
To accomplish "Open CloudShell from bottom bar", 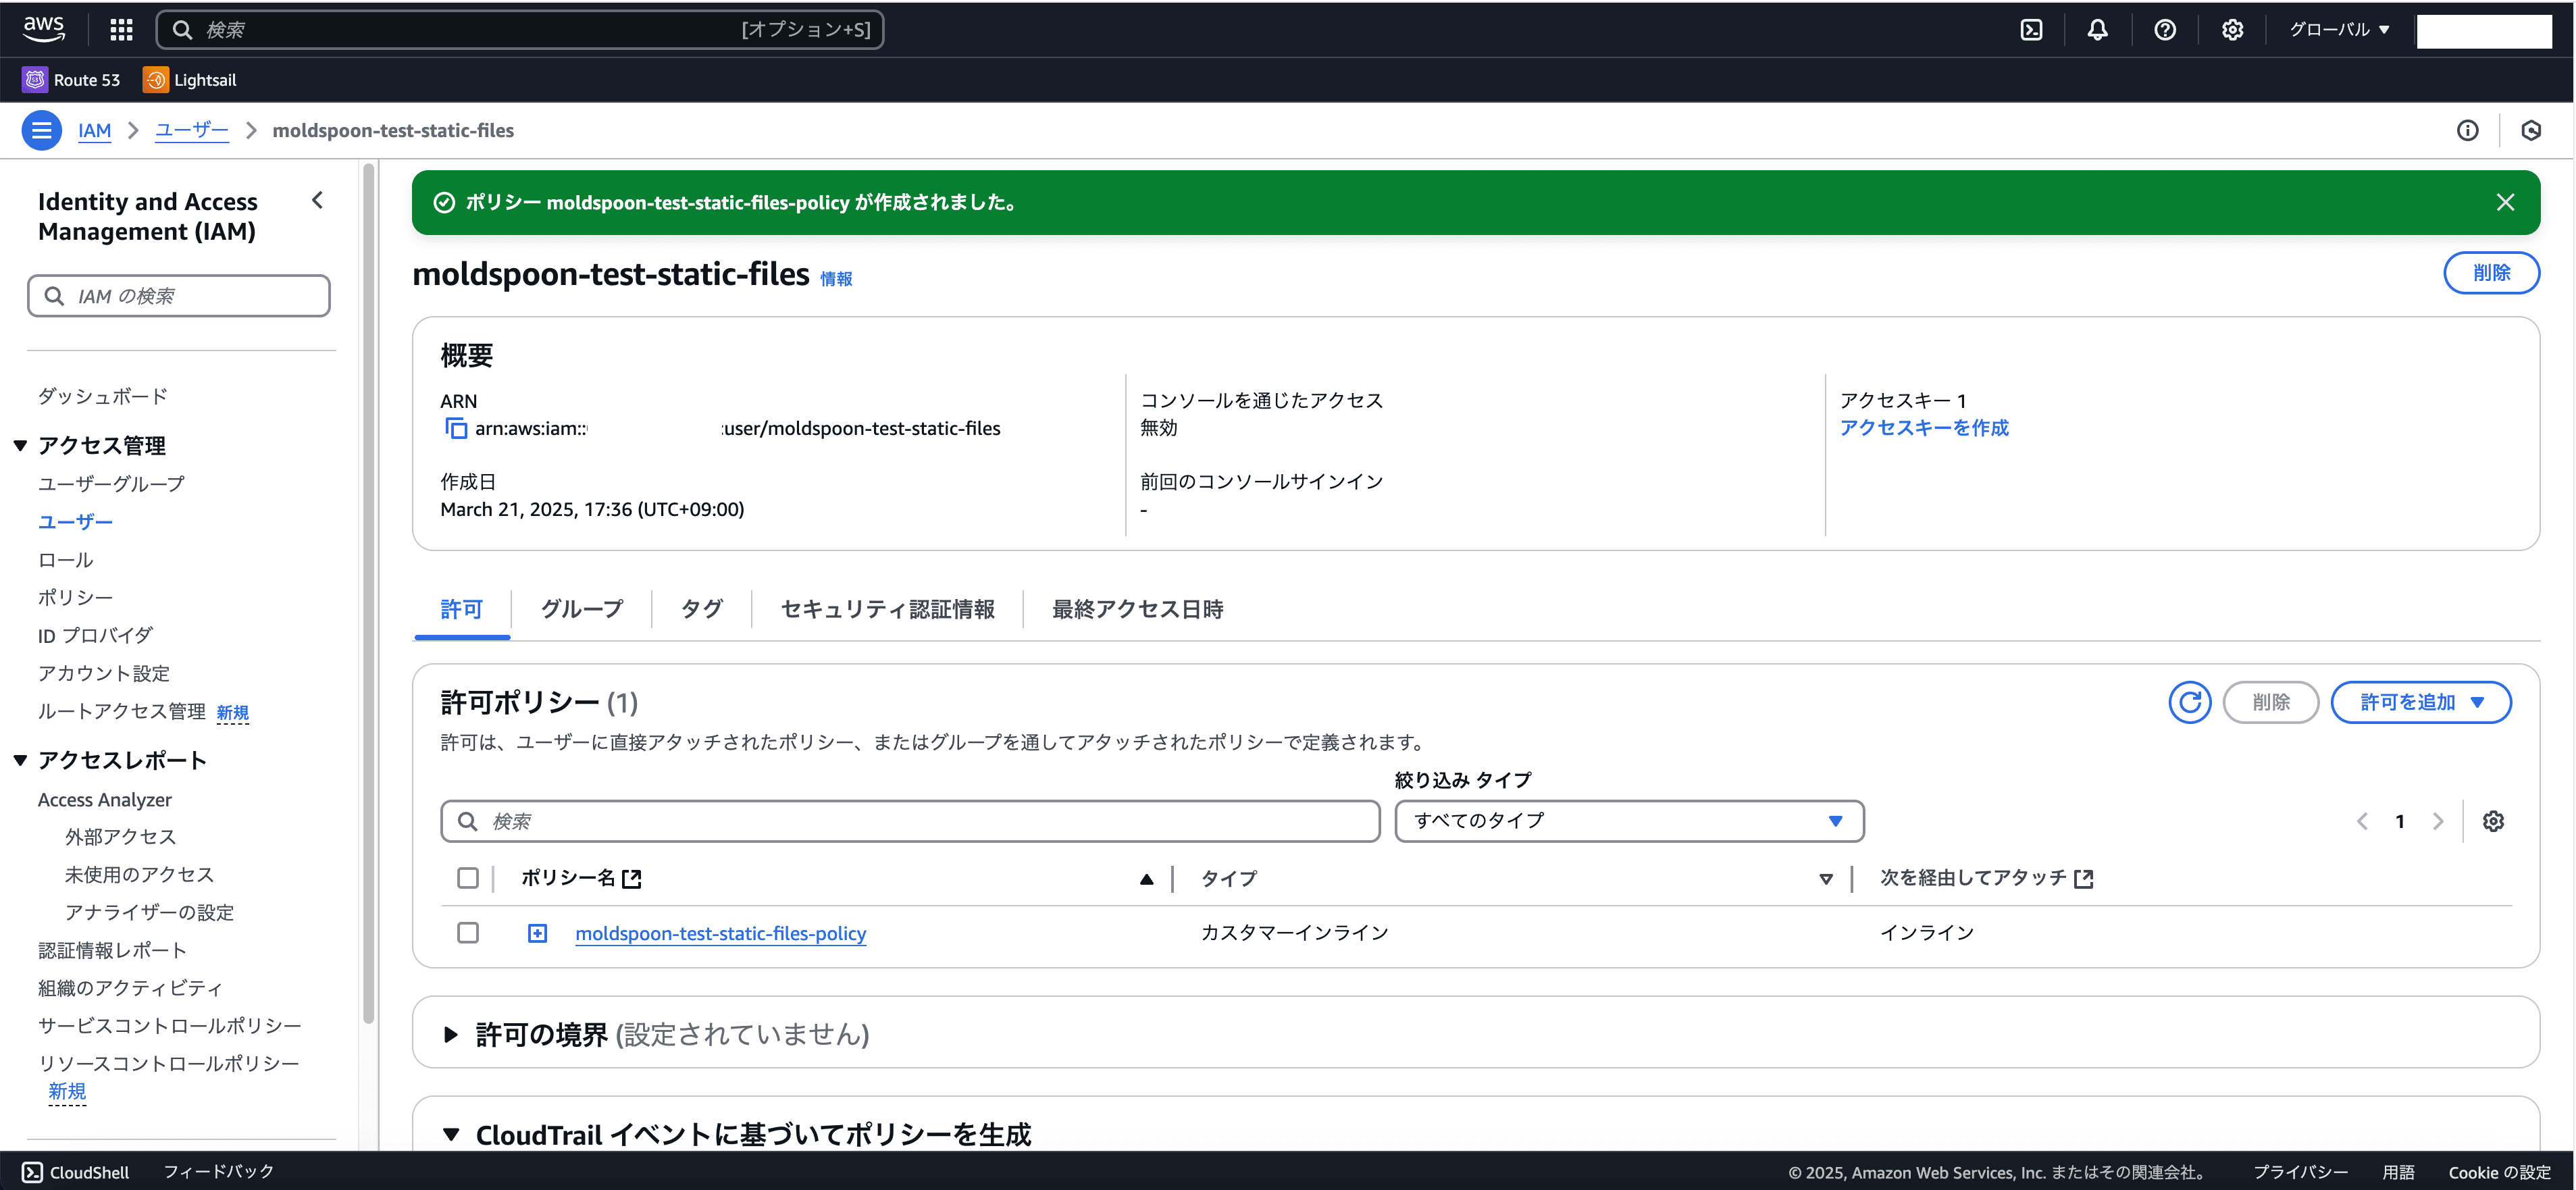I will [76, 1172].
